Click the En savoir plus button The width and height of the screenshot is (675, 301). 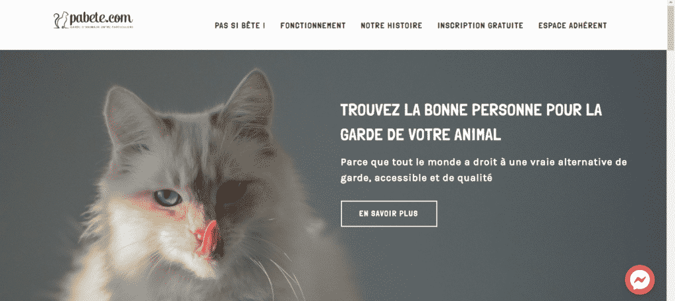tap(389, 213)
